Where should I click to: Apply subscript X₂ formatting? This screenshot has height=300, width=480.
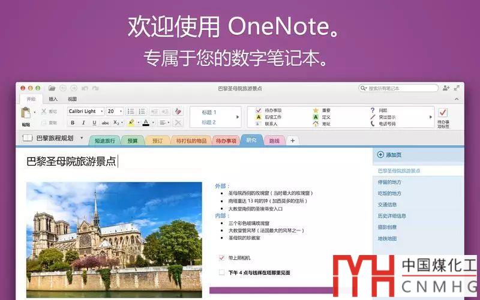(116, 122)
